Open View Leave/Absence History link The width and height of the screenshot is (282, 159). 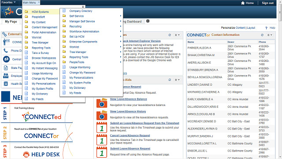[x=128, y=111]
